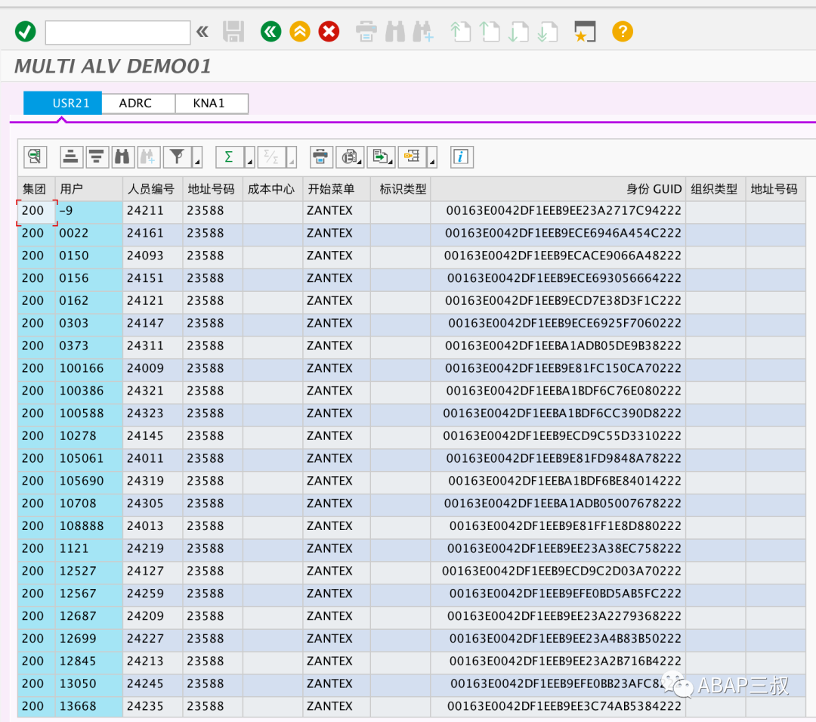Collapse the command field double-arrow
The image size is (816, 722).
pyautogui.click(x=202, y=32)
